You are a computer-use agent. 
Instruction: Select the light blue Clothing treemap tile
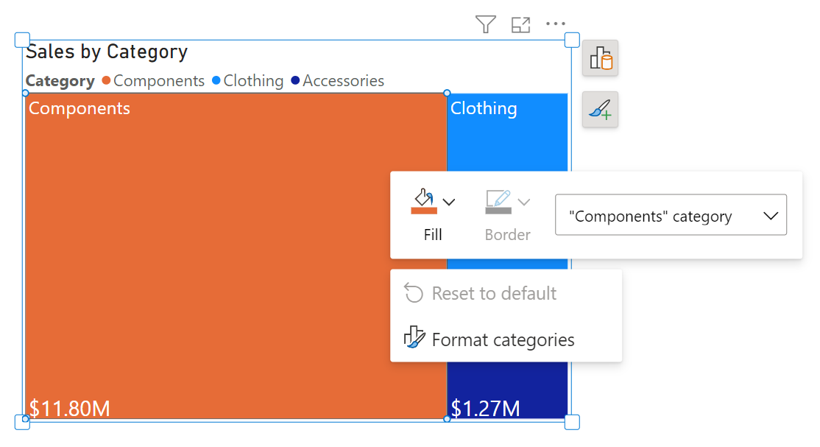(507, 132)
